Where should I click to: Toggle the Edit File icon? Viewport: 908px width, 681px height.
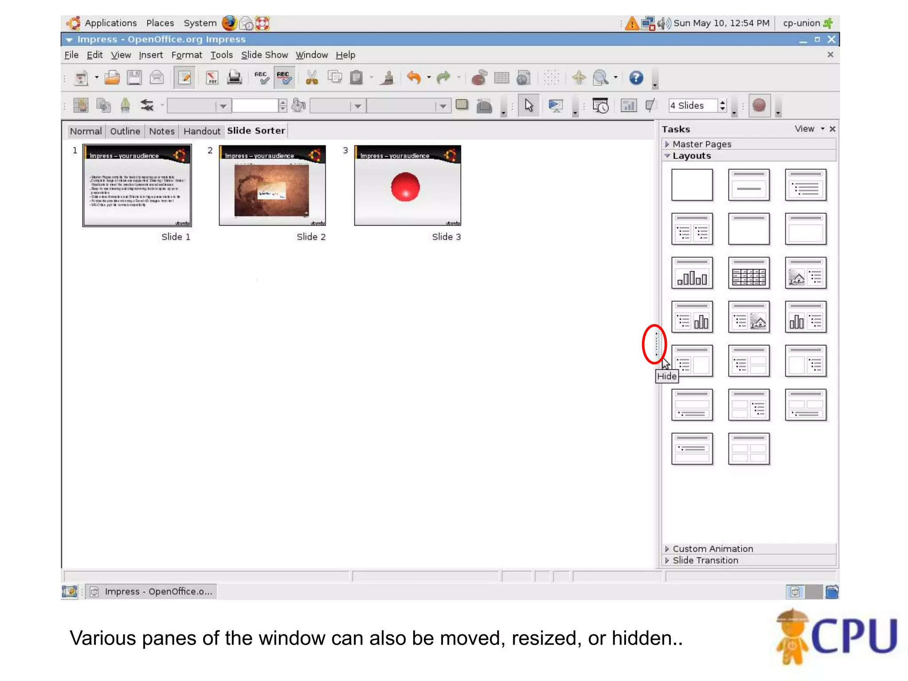pyautogui.click(x=184, y=78)
